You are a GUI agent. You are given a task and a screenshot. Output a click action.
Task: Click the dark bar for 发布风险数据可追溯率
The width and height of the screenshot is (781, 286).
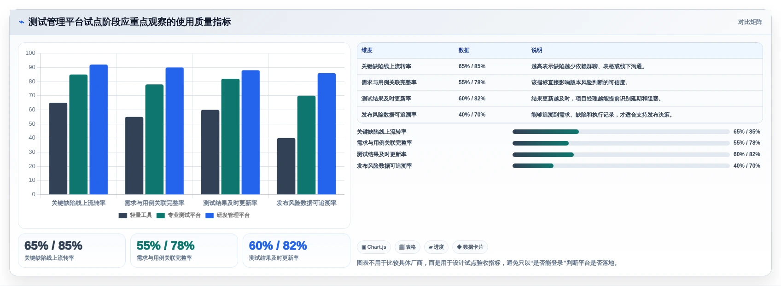pos(286,166)
